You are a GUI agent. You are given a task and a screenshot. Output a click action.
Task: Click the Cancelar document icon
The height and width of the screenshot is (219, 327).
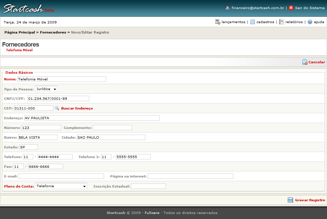click(305, 62)
